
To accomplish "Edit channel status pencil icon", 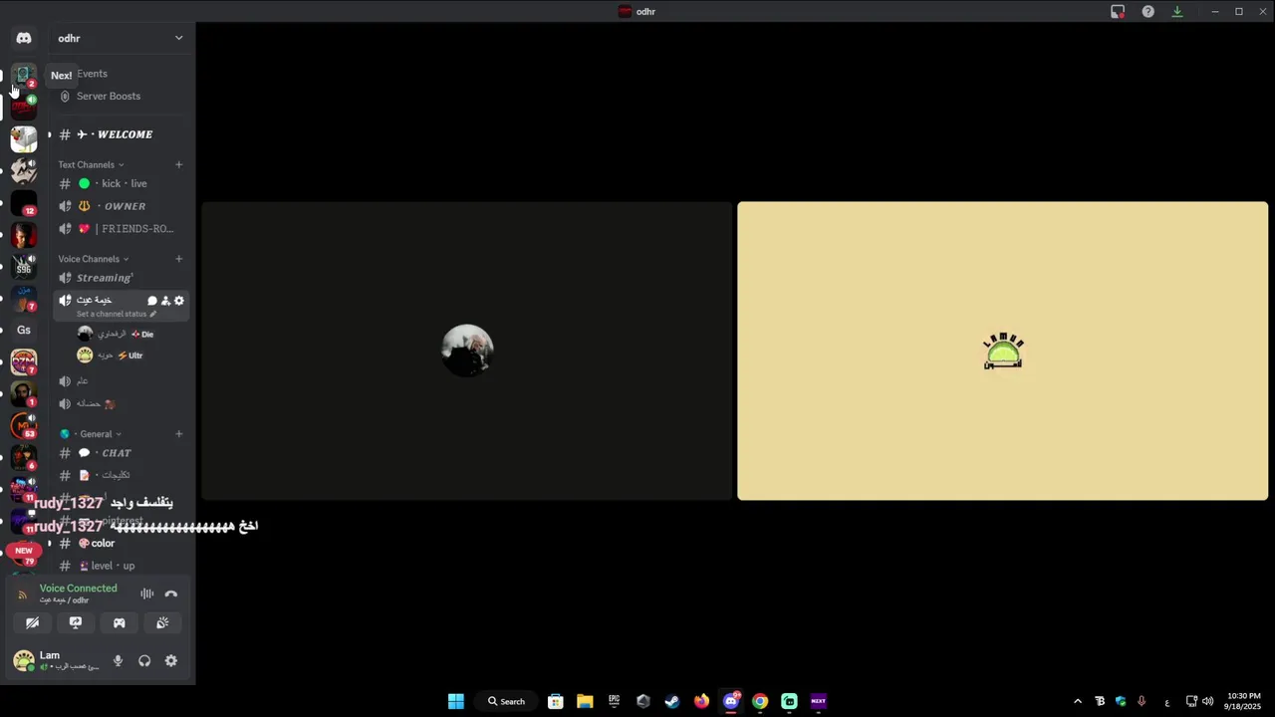I will pyautogui.click(x=152, y=314).
